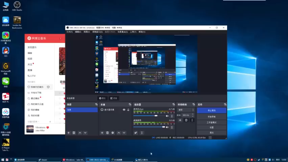Viewport: 288px width, 162px height.
Task: Open Windows Start button
Action: point(3,160)
